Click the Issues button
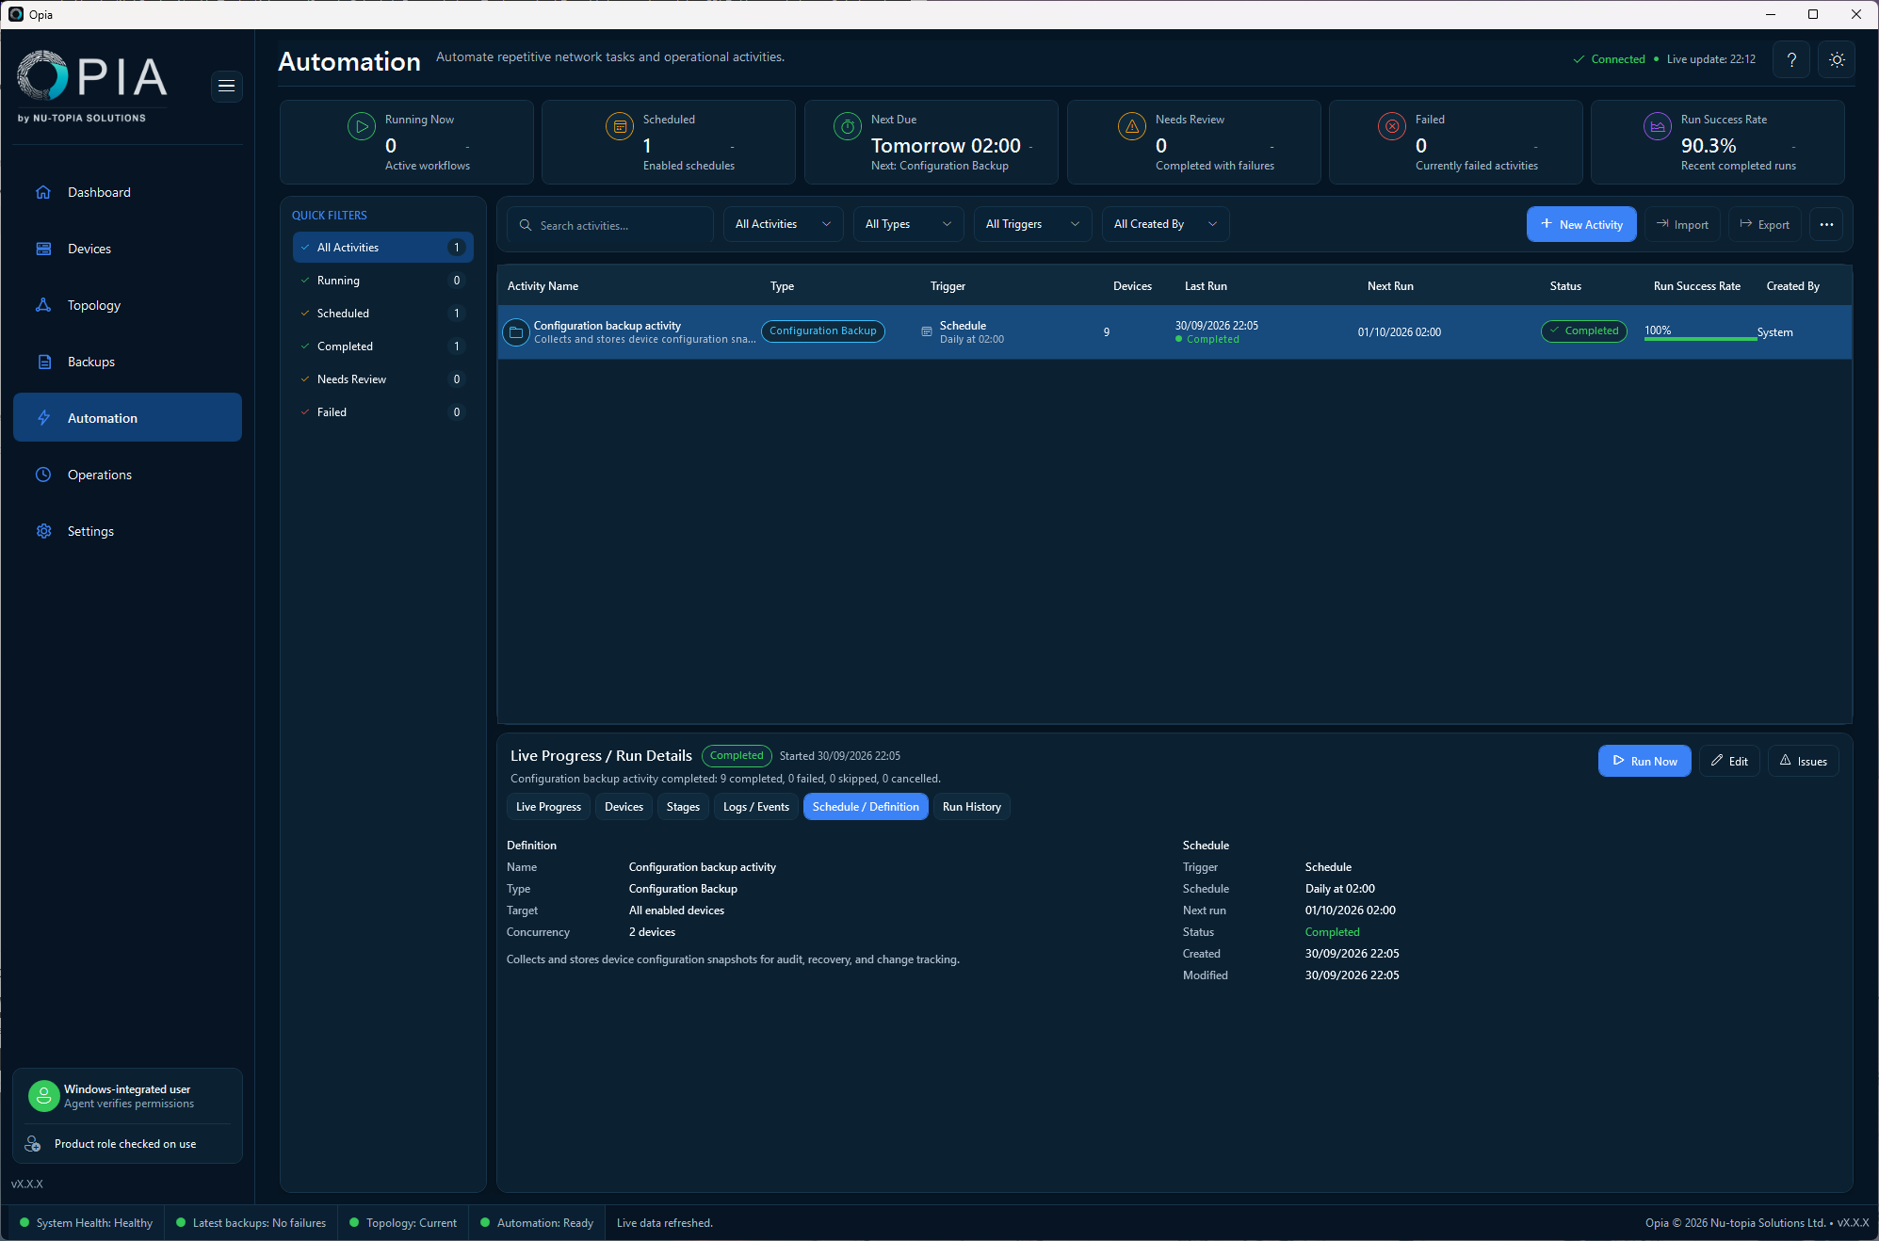The height and width of the screenshot is (1241, 1879). click(1803, 761)
